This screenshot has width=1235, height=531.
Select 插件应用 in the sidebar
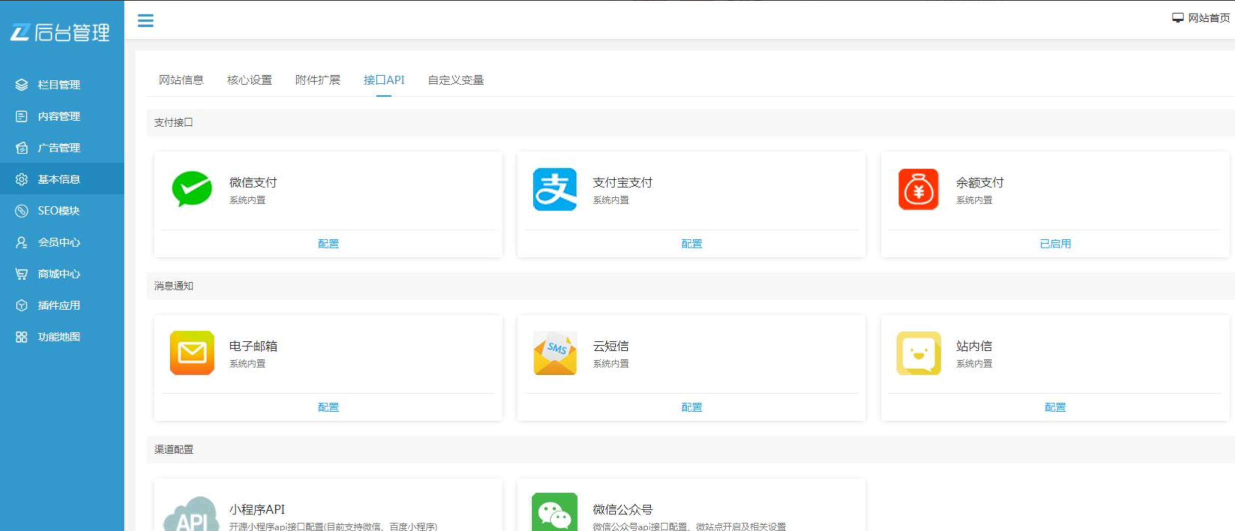point(62,305)
